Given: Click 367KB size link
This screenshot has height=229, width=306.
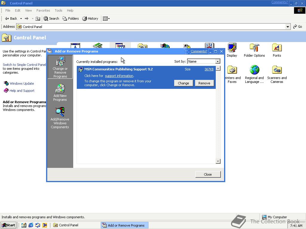Looking at the screenshot, I should (209, 69).
